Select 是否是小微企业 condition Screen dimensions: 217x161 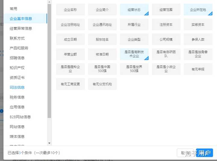pos(166,69)
